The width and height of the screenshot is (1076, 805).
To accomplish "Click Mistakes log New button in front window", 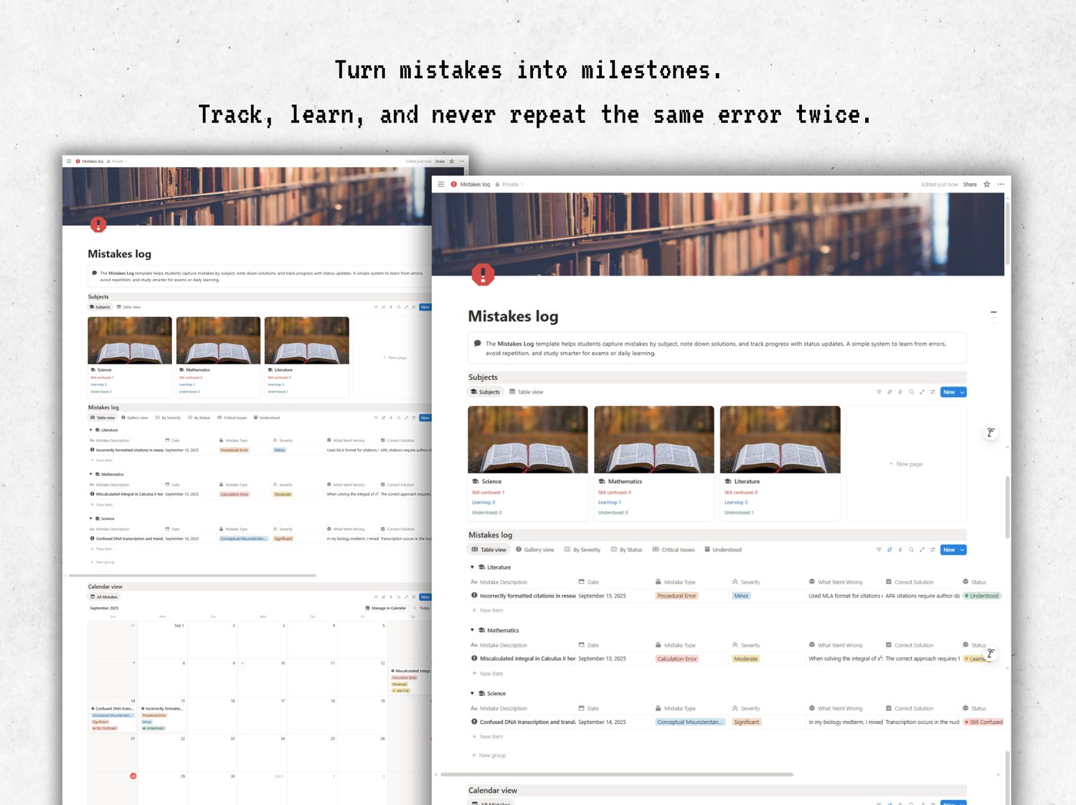I will tap(949, 550).
